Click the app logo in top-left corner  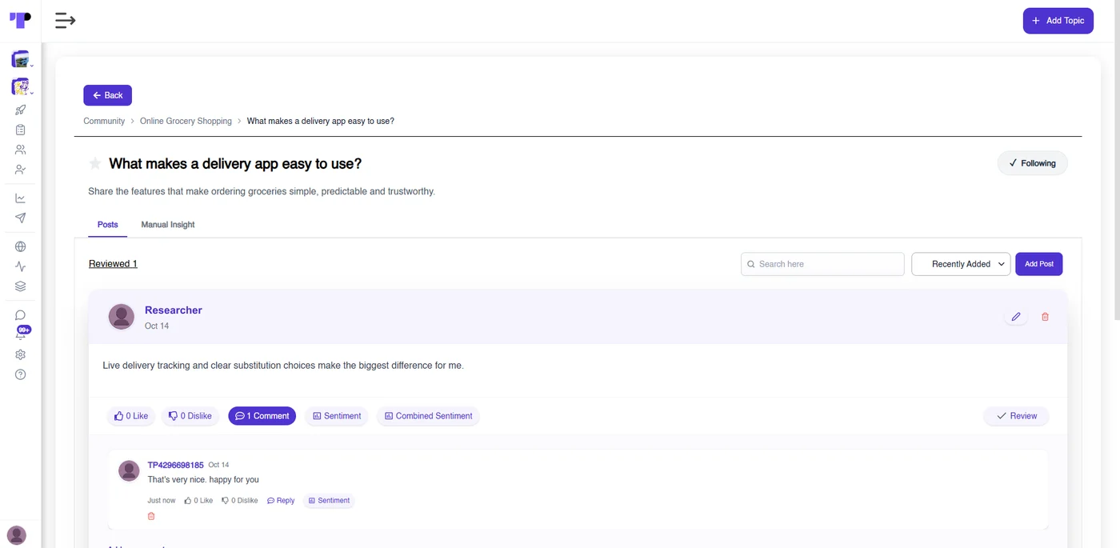(x=20, y=20)
